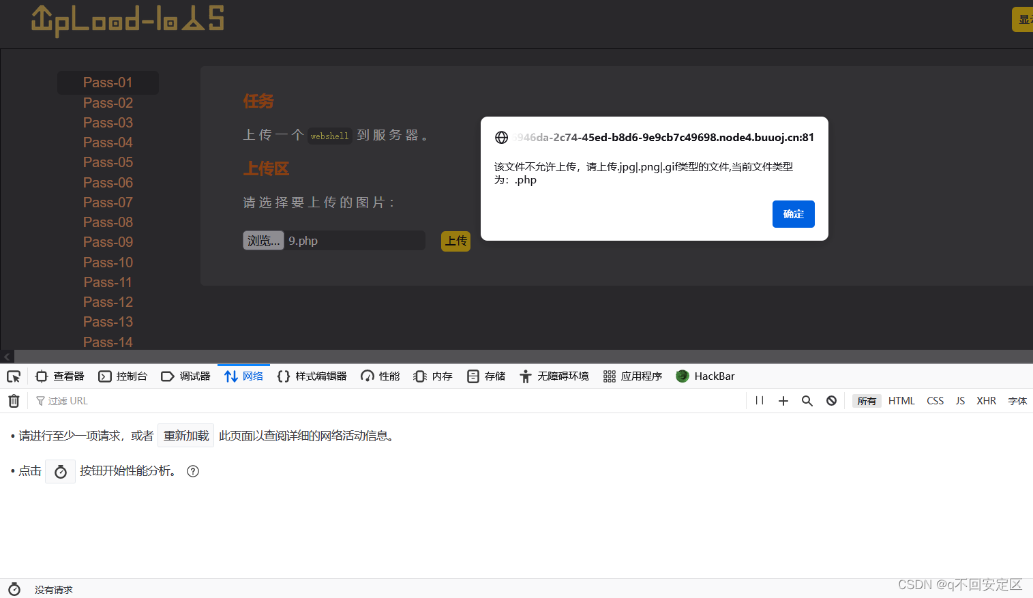1033x598 pixels.
Task: Click 确定 to dismiss the alert dialog
Action: click(793, 213)
